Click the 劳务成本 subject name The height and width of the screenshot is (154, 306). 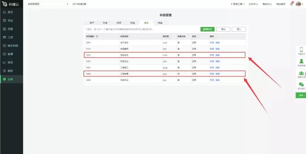(124, 55)
